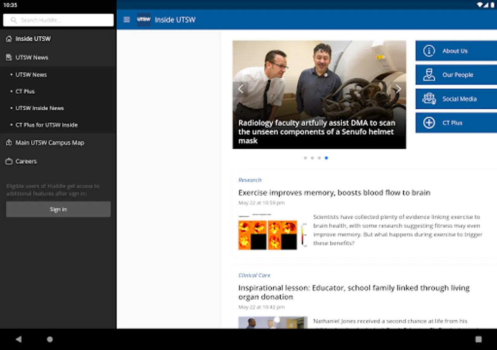Click the Inside UTSW home icon
This screenshot has height=350, width=497.
(x=9, y=39)
